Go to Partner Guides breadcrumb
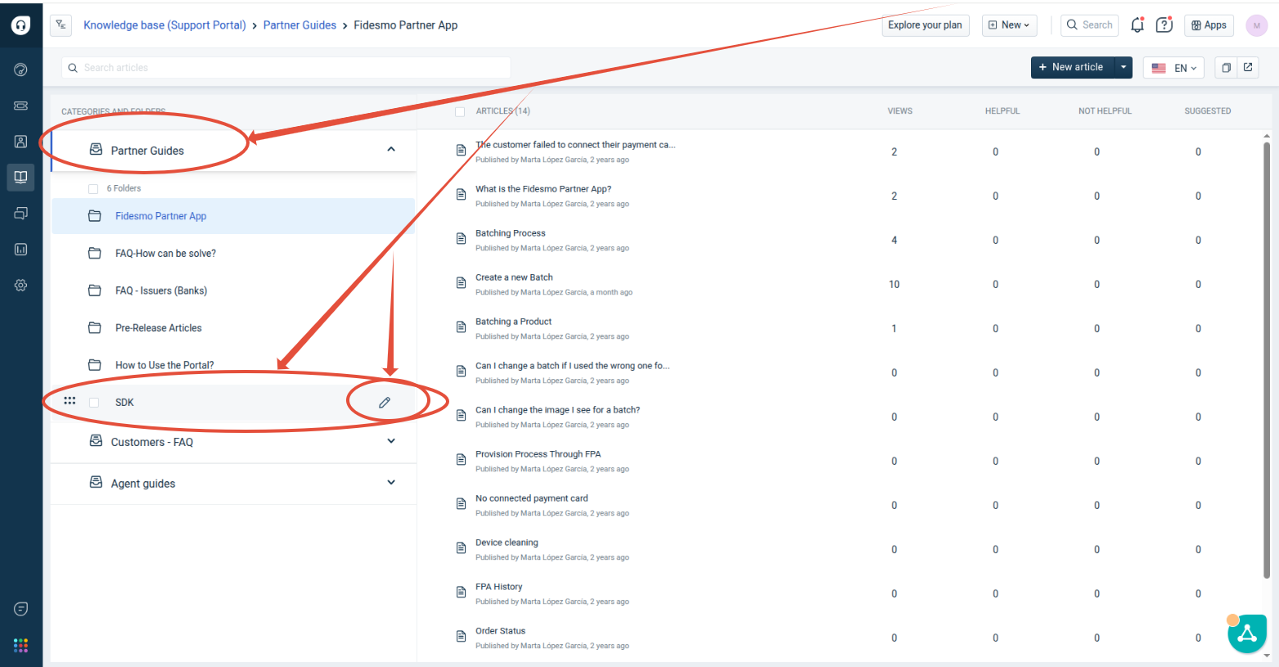This screenshot has width=1279, height=667. (299, 25)
